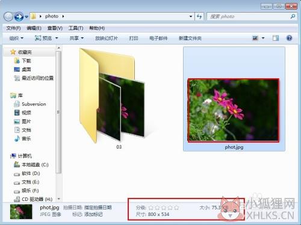
Task: Select 库 in navigation pane
Action: pos(20,96)
